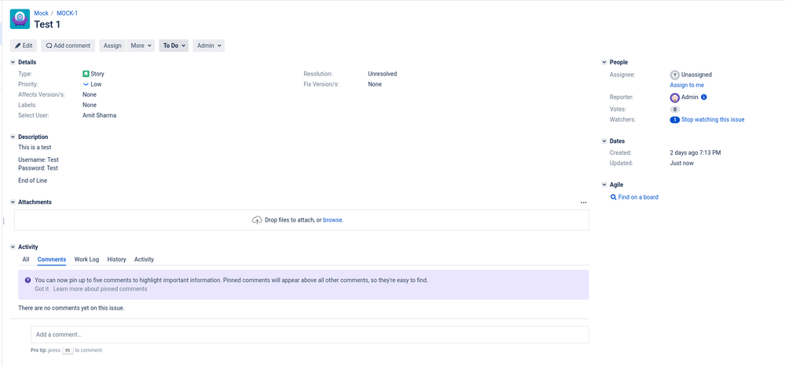Screen dimensions: 785x366
Task: Click the info icon next to Admin
Action: (703, 97)
